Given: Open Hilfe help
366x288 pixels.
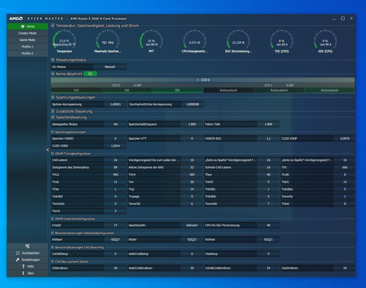Looking at the screenshot, I should (27, 266).
